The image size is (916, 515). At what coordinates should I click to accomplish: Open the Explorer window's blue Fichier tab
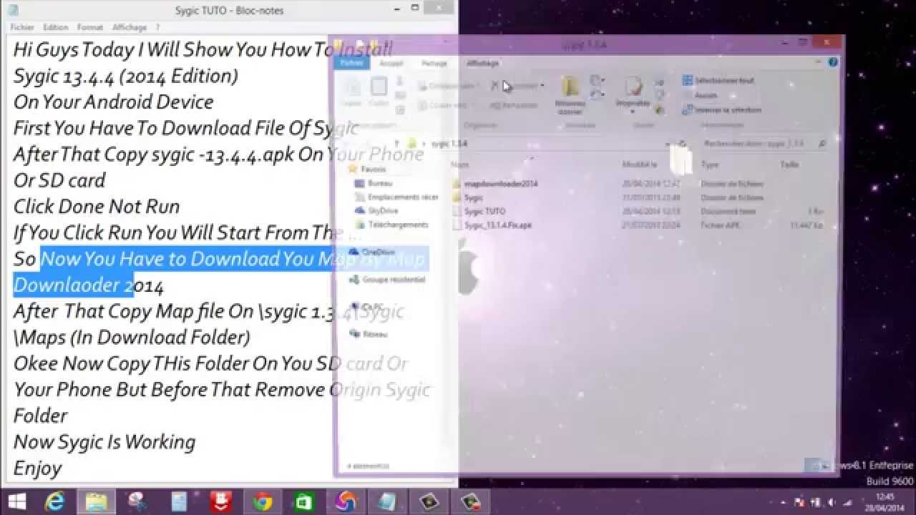tap(351, 63)
